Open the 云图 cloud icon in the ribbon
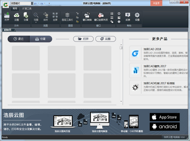 (16, 16)
